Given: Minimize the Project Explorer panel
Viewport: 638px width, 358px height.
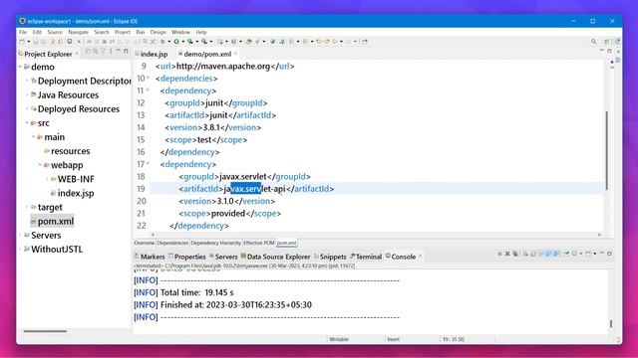Looking at the screenshot, I should 119,51.
